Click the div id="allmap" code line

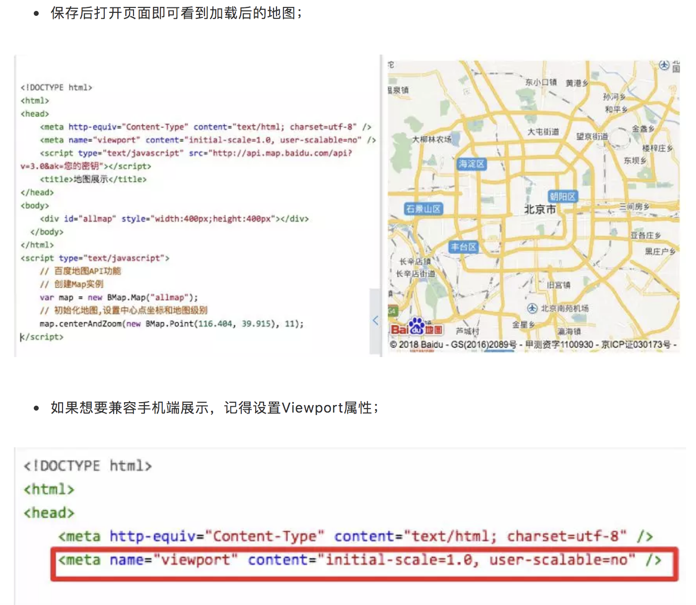174,219
